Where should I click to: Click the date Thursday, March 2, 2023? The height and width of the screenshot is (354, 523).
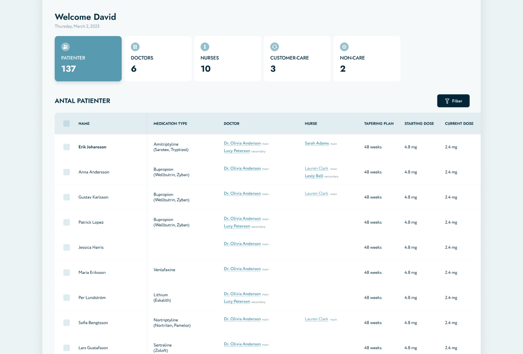click(77, 26)
